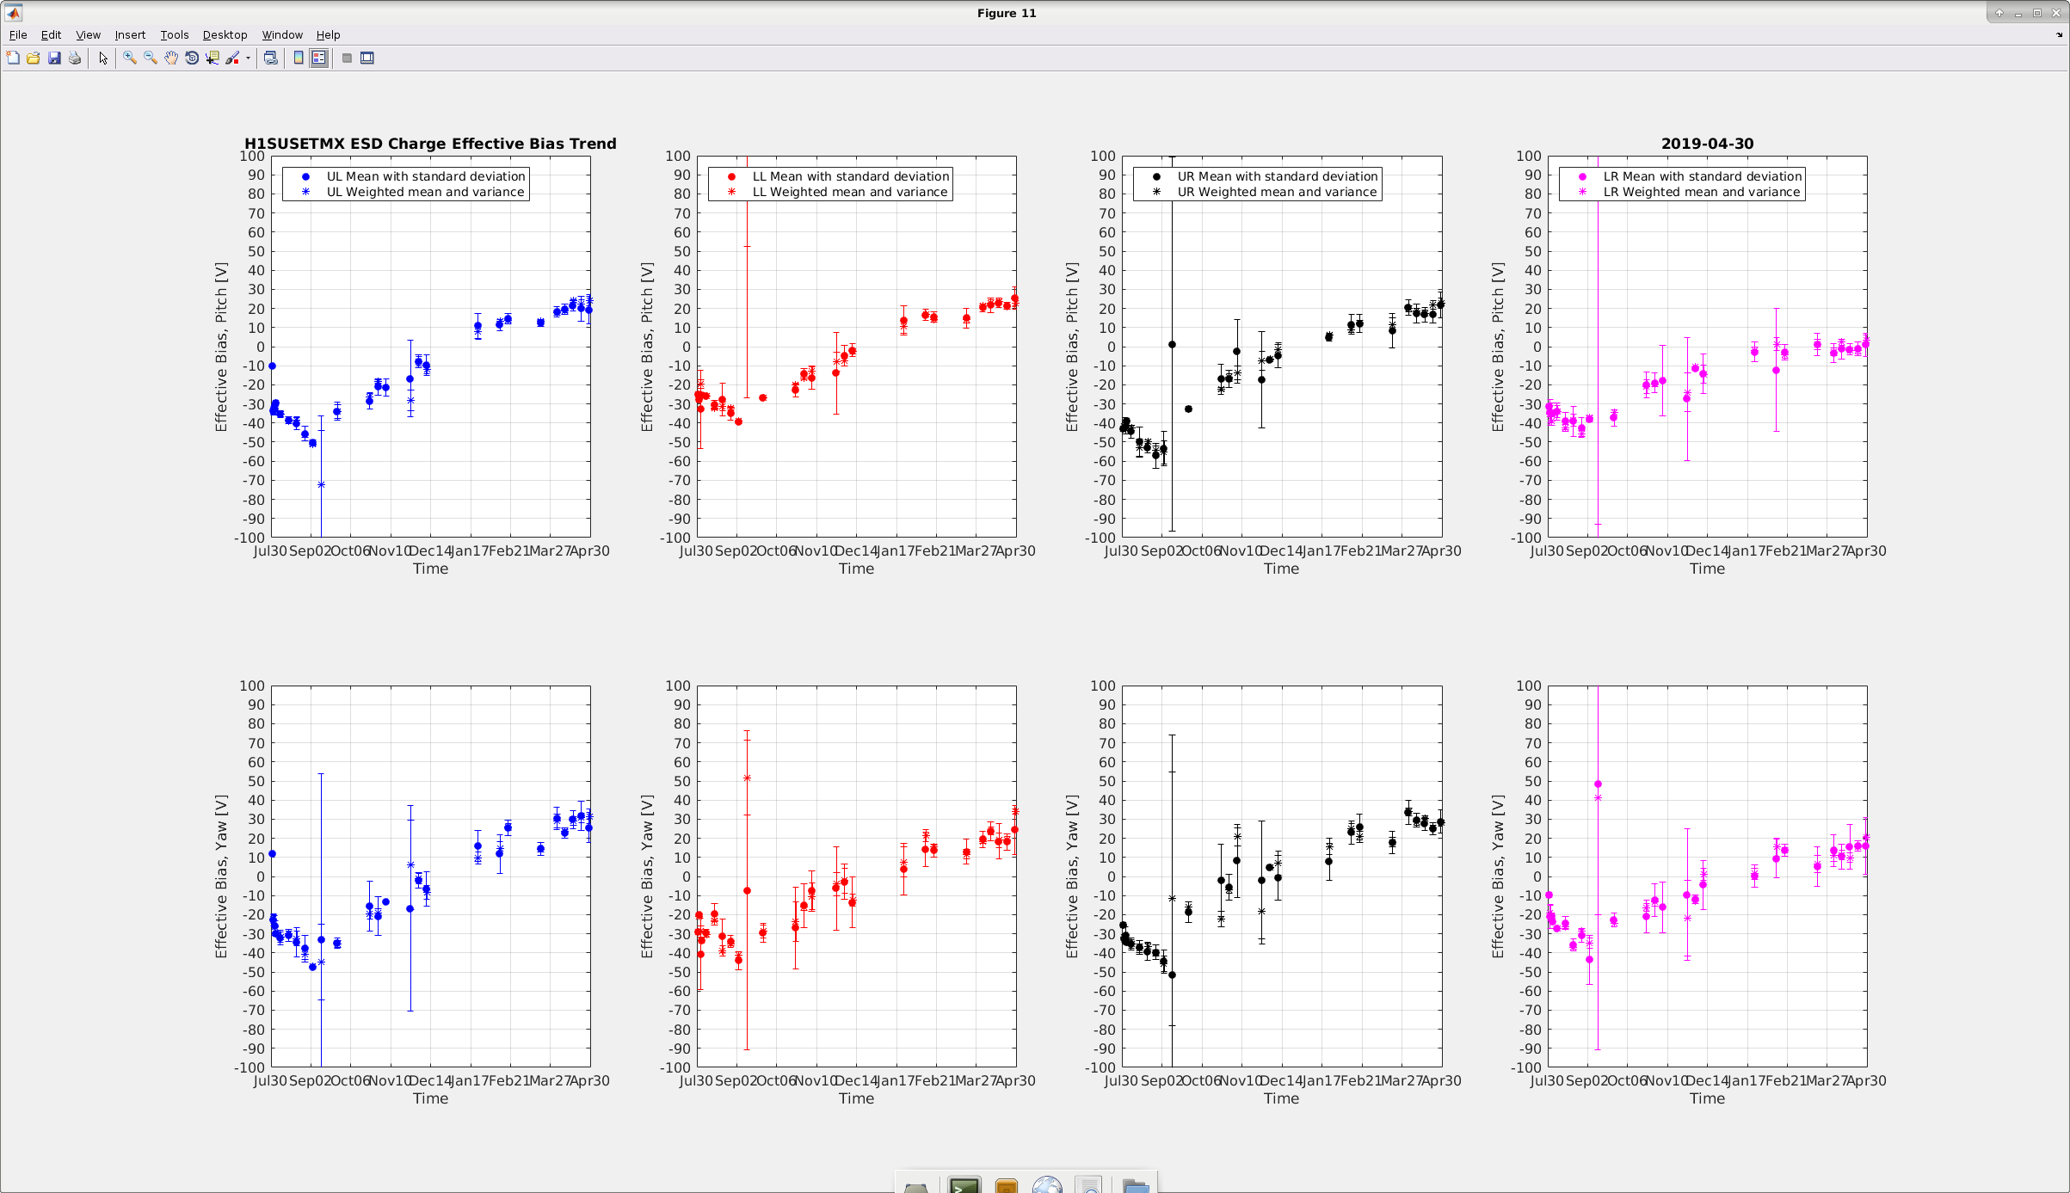The height and width of the screenshot is (1193, 2070).
Task: Click the '2019-04-30' plot title
Action: tap(1707, 144)
